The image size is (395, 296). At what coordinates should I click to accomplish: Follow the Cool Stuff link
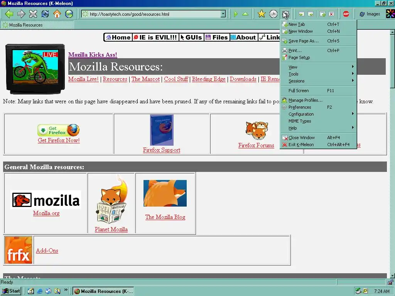pos(176,79)
